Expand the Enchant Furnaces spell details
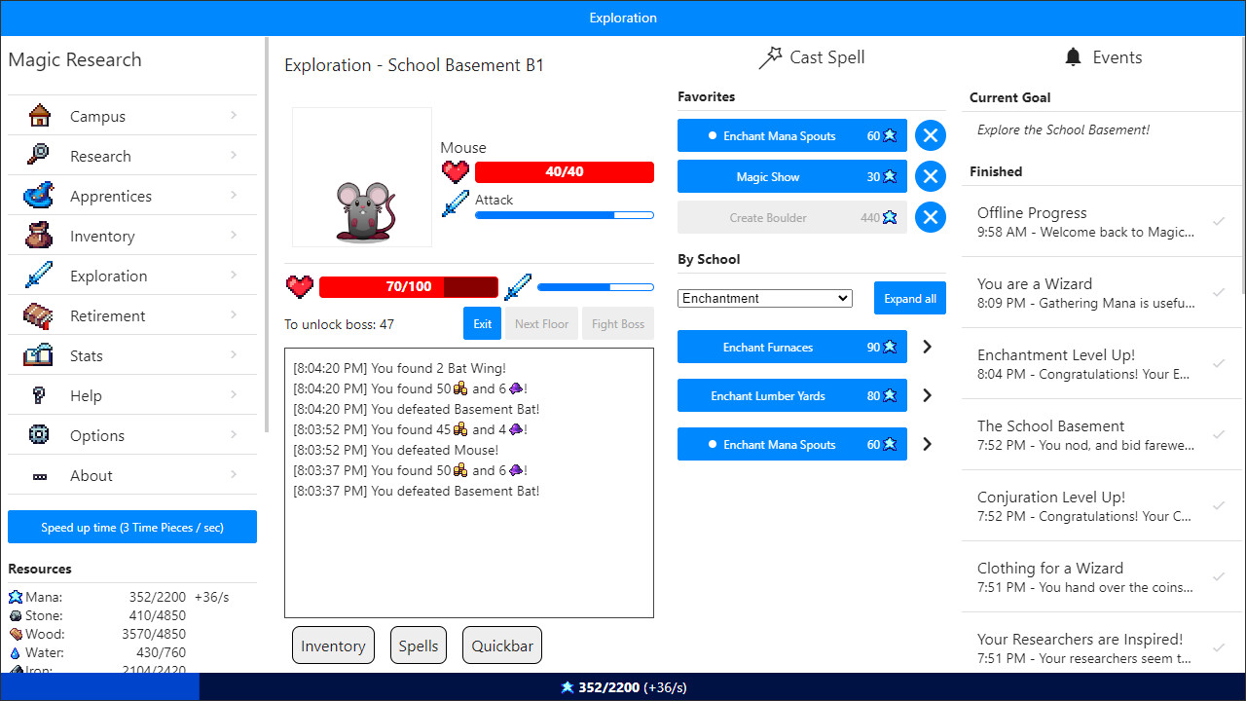The height and width of the screenshot is (701, 1246). (x=927, y=347)
